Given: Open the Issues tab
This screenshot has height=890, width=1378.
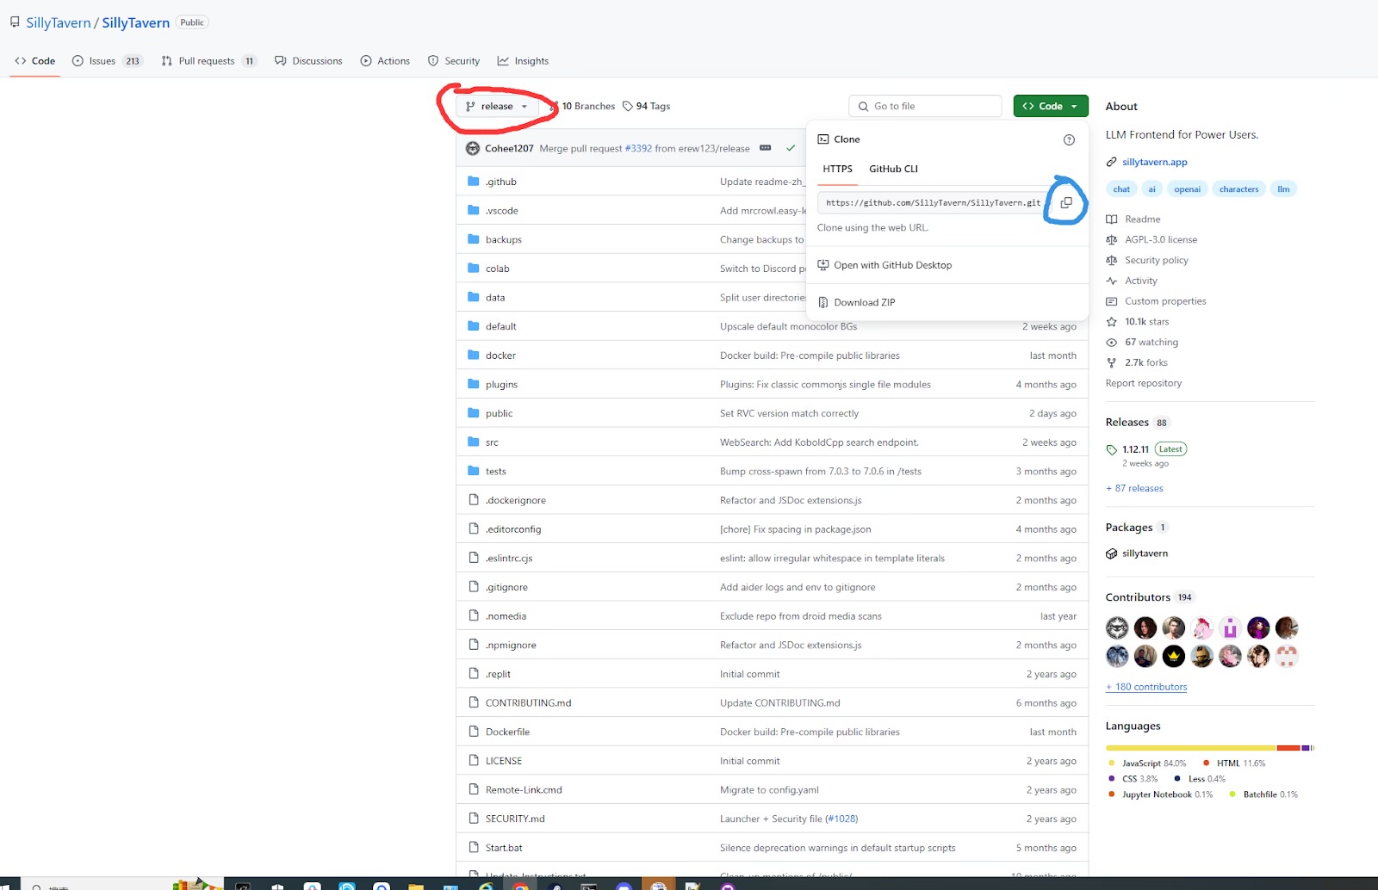Looking at the screenshot, I should pos(108,61).
